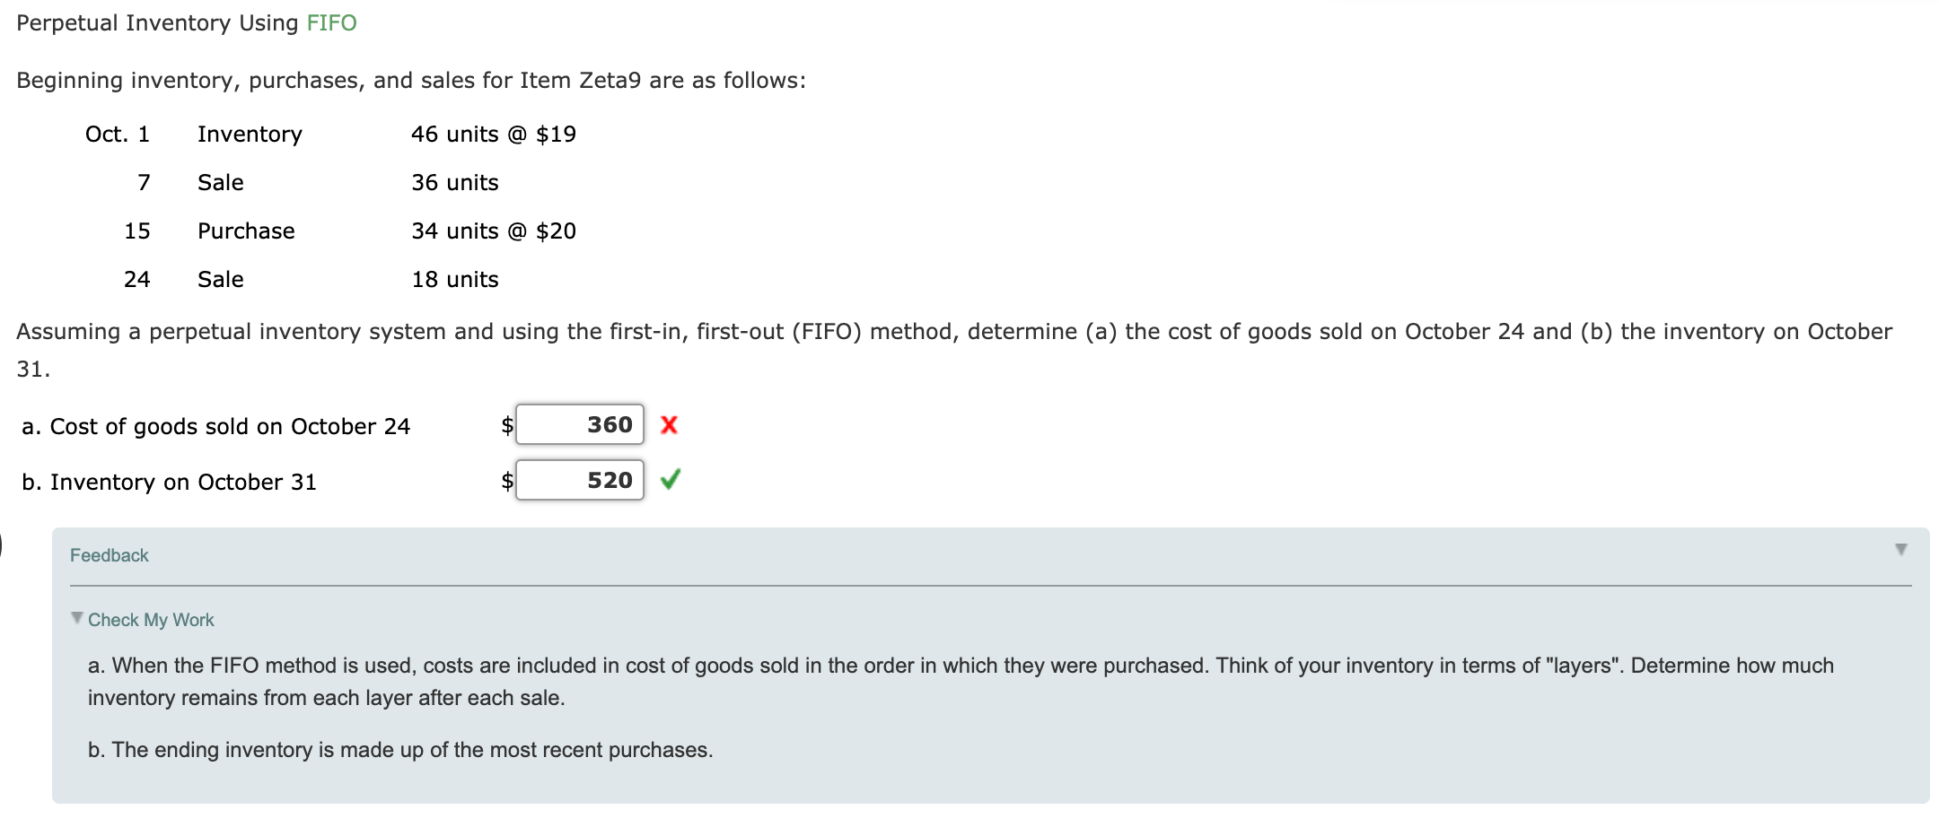Click the Feedback heading label
The image size is (1939, 836).
click(x=109, y=554)
